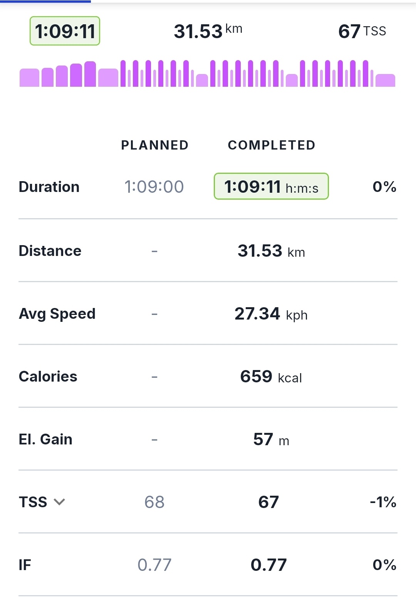
Task: Select the first warm-up block in workout chart
Action: coord(29,77)
